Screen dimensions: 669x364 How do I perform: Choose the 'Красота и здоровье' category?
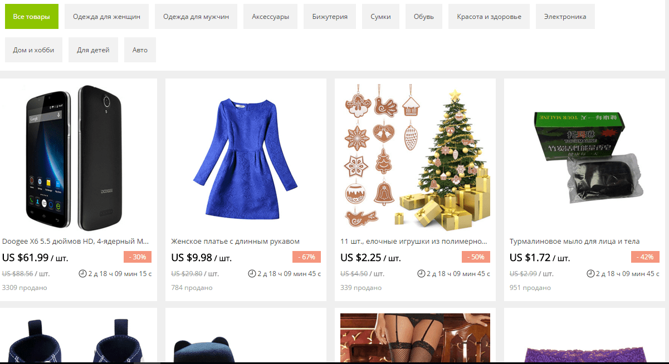click(x=489, y=17)
